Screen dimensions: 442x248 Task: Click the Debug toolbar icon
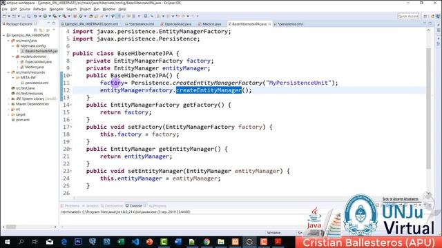pyautogui.click(x=35, y=16)
